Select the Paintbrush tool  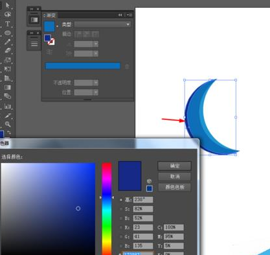8,41
